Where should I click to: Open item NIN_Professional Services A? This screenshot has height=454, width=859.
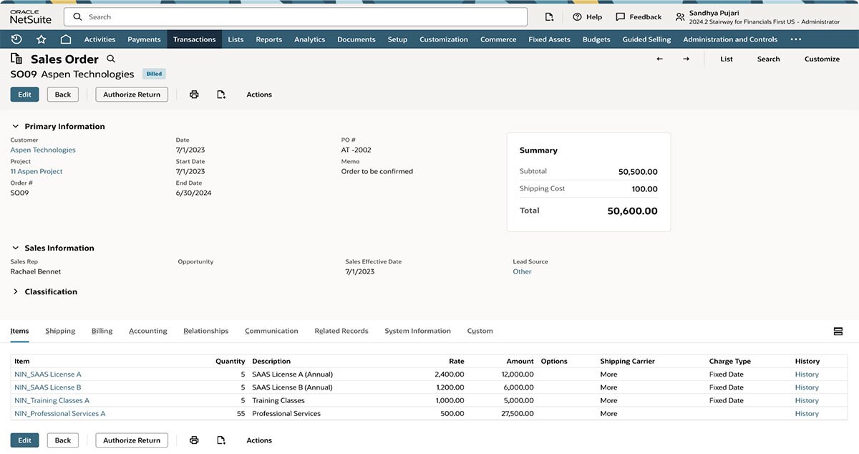[x=59, y=413]
